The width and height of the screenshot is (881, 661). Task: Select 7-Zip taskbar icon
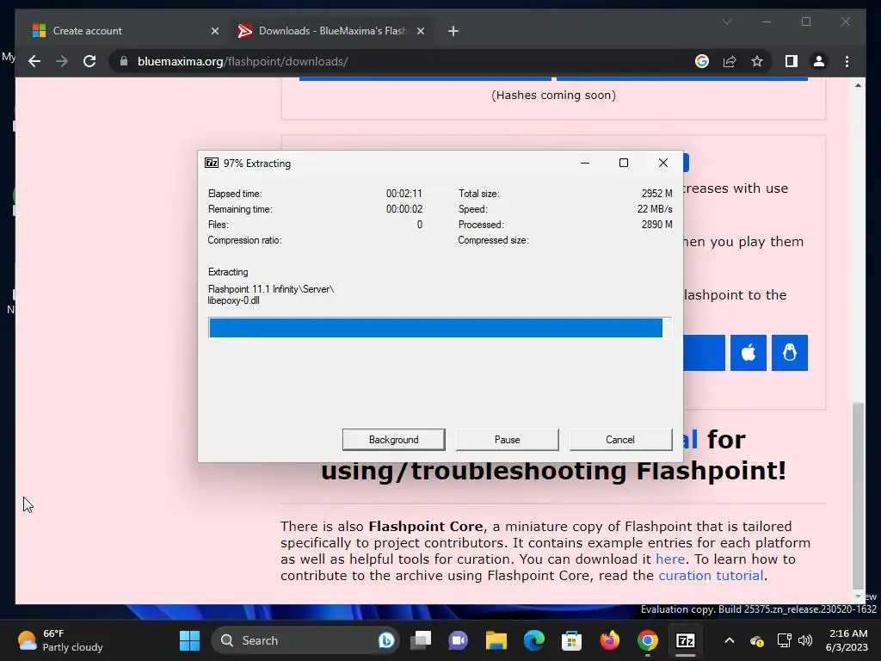[x=686, y=640]
